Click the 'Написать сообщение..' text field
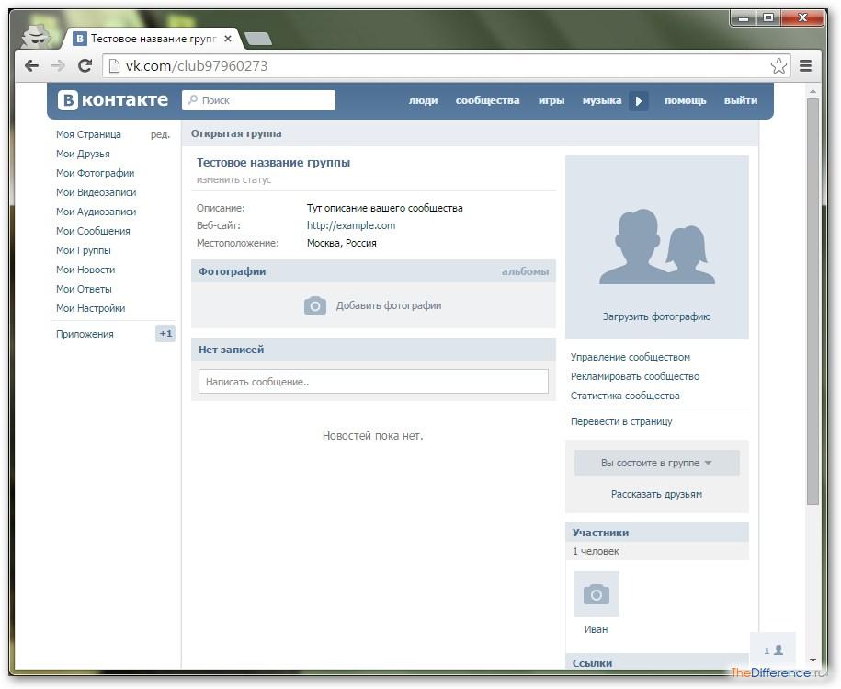This screenshot has width=841, height=689. 373,382
